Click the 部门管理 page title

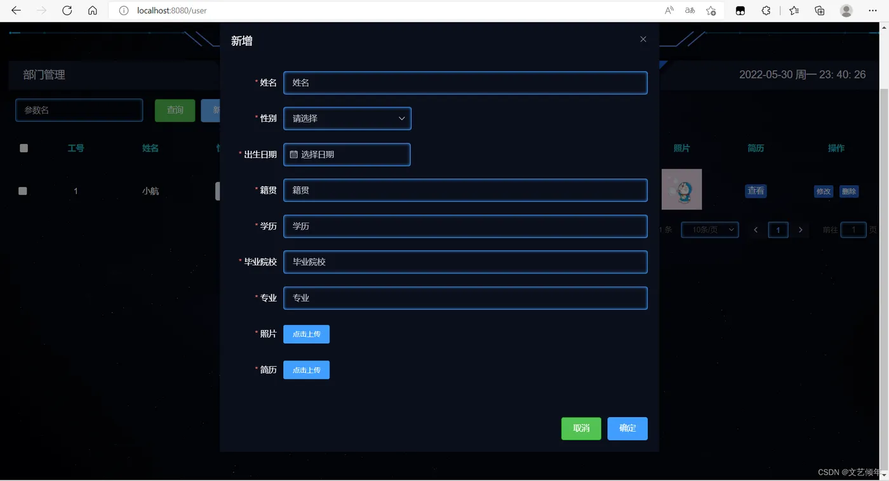pyautogui.click(x=44, y=75)
